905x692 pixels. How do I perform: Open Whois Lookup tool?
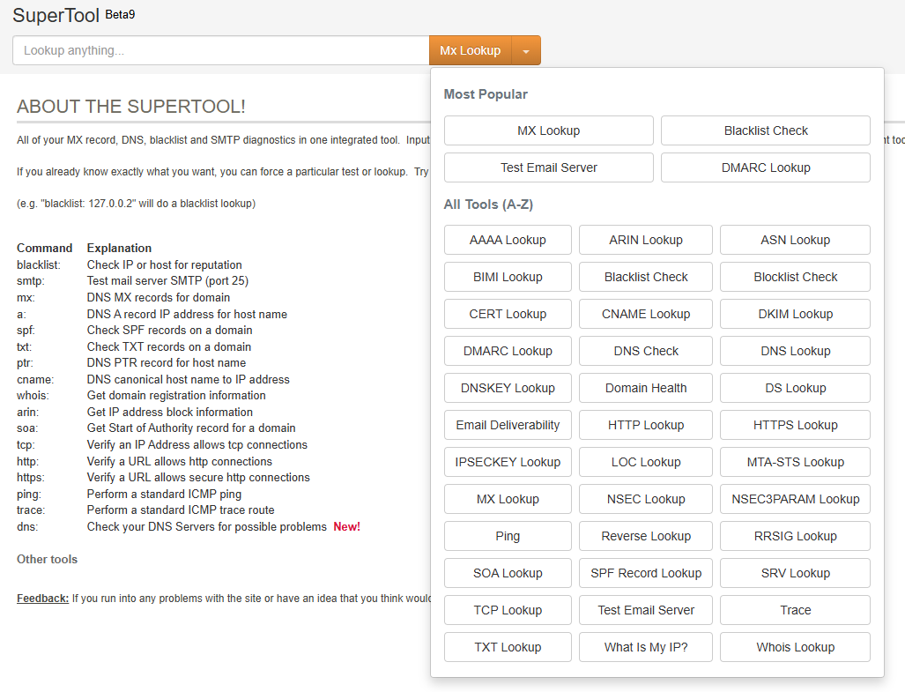coord(795,647)
